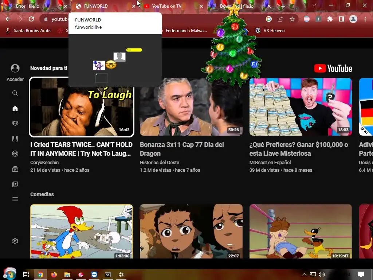This screenshot has height=280, width=373.
Task: Bookmark this page with the star icon
Action: click(292, 19)
